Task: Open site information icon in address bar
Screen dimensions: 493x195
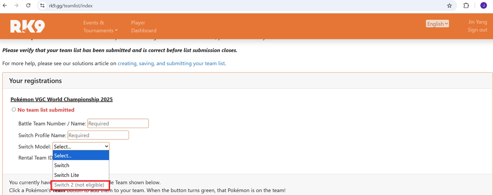Action: pyautogui.click(x=42, y=6)
